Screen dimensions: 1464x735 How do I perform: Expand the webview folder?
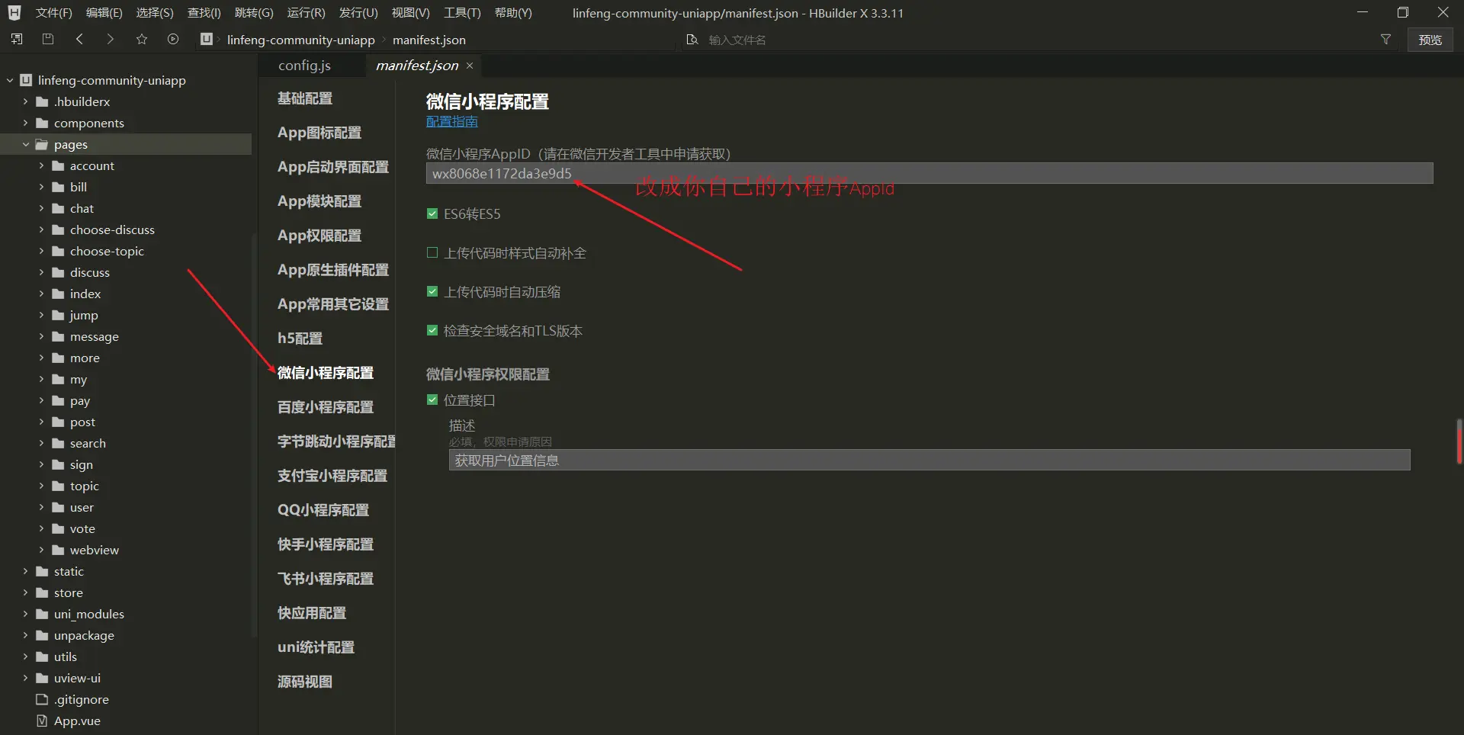point(41,550)
